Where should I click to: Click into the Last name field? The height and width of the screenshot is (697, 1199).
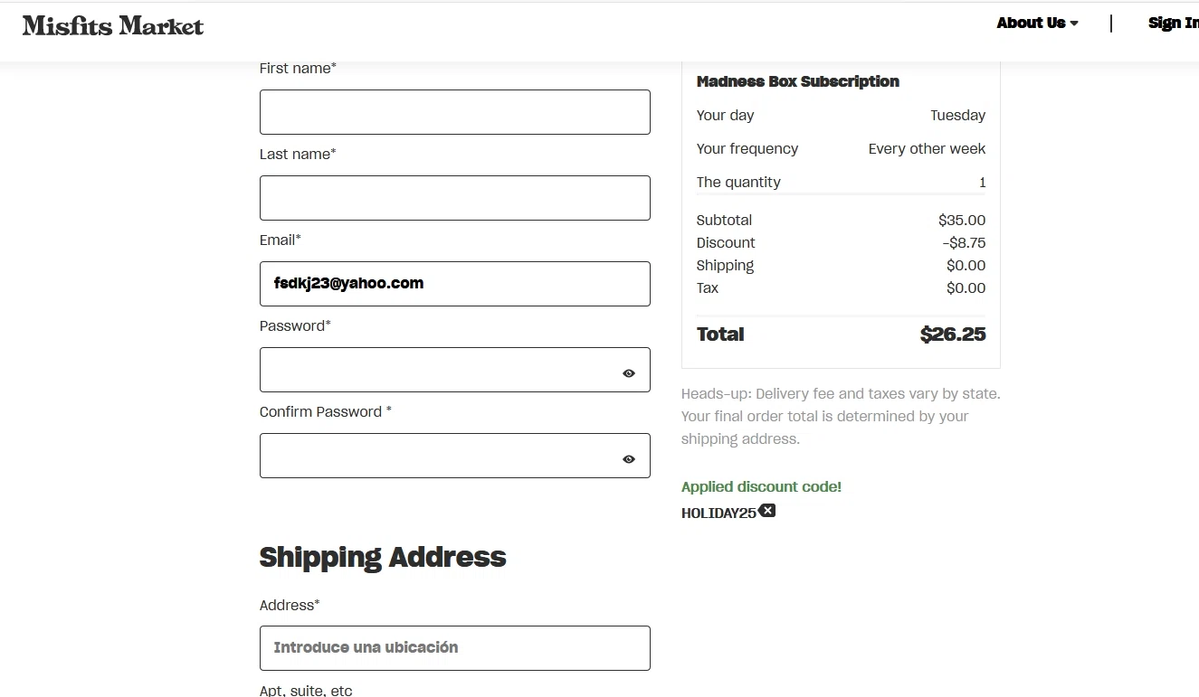[454, 198]
